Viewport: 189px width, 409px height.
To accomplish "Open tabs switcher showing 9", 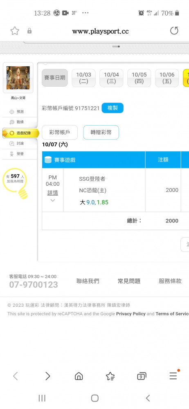I will click(142, 376).
